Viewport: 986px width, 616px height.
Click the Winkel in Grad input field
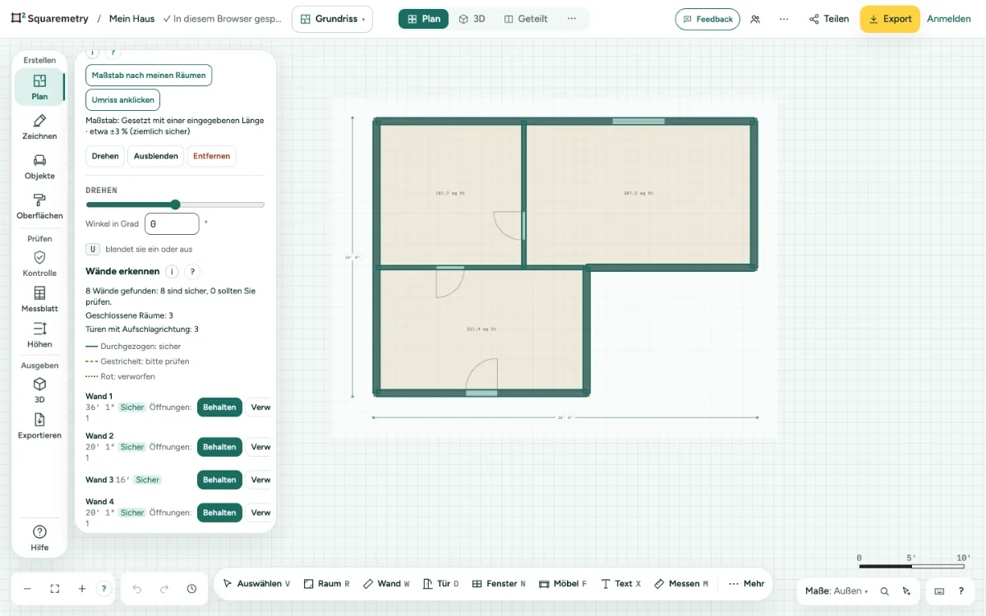pyautogui.click(x=172, y=223)
